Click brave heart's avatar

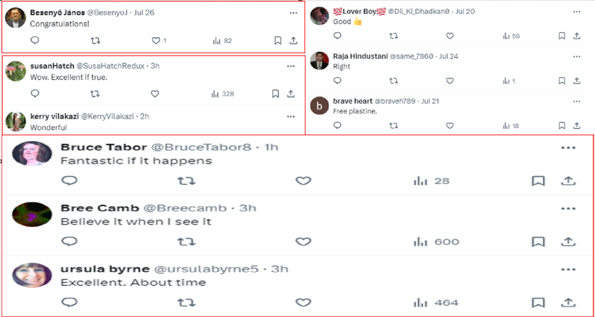tap(320, 106)
